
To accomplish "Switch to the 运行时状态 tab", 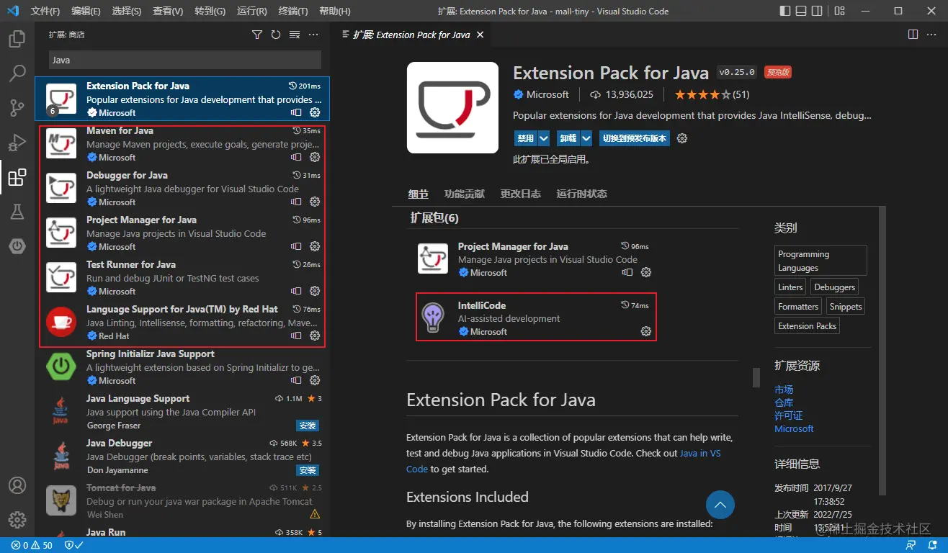I will pyautogui.click(x=581, y=194).
